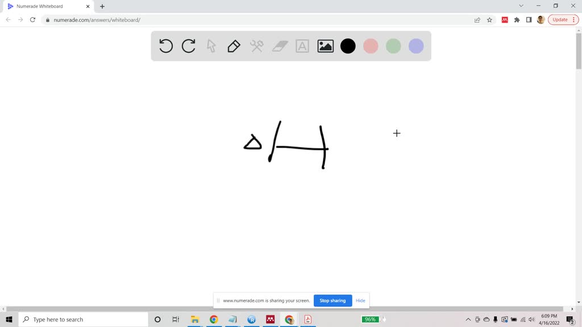Pick the purple pen color
The image size is (582, 327).
[x=416, y=46]
